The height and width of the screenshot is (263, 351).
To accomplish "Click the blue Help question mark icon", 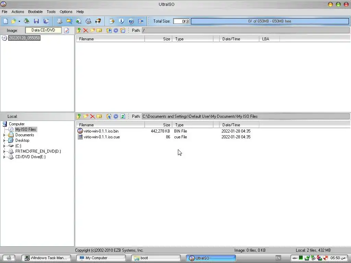I will coord(131,21).
